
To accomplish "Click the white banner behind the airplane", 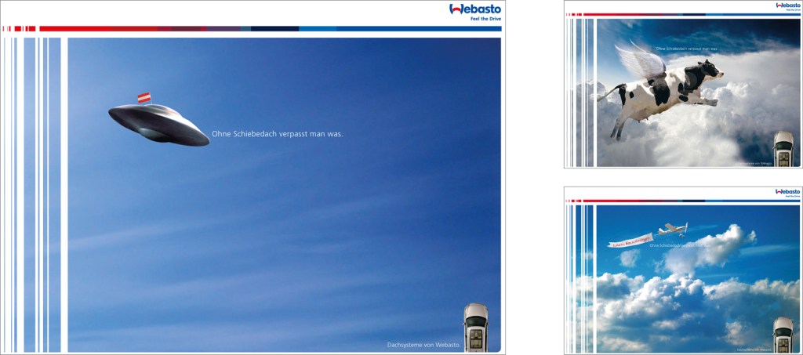I will (x=631, y=242).
